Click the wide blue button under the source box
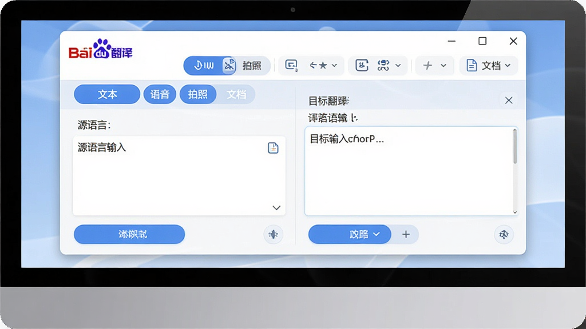The width and height of the screenshot is (586, 329). [129, 234]
